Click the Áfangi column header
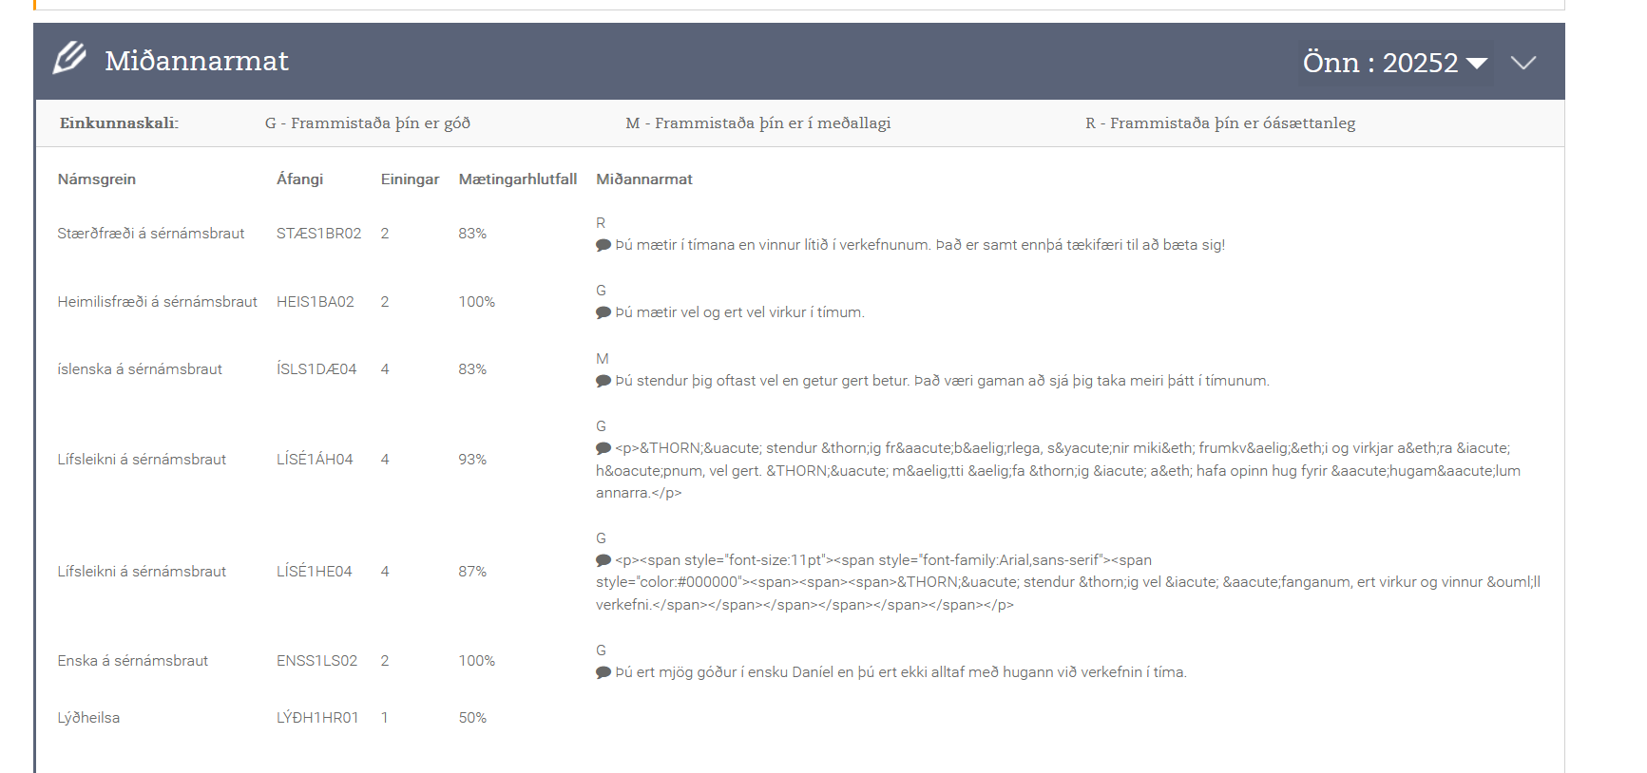Viewport: 1647px width, 773px height. (x=299, y=179)
